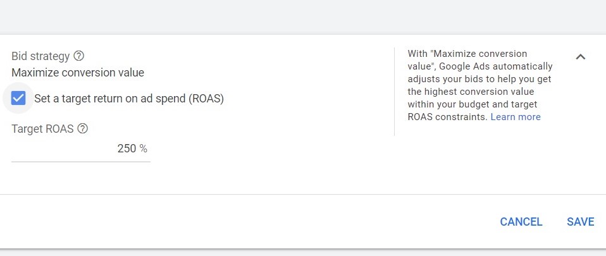The width and height of the screenshot is (606, 256).
Task: Click the CANCEL button
Action: tap(521, 222)
